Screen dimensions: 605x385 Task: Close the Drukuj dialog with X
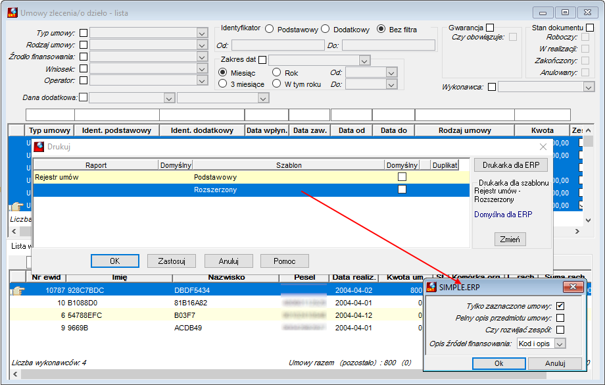pyautogui.click(x=543, y=147)
